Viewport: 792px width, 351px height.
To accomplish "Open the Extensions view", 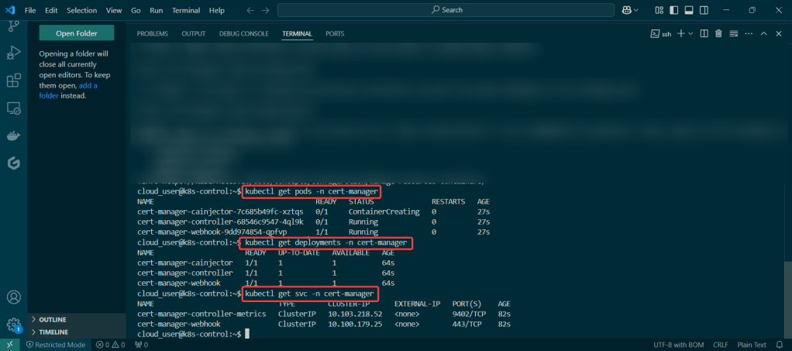I will (13, 81).
